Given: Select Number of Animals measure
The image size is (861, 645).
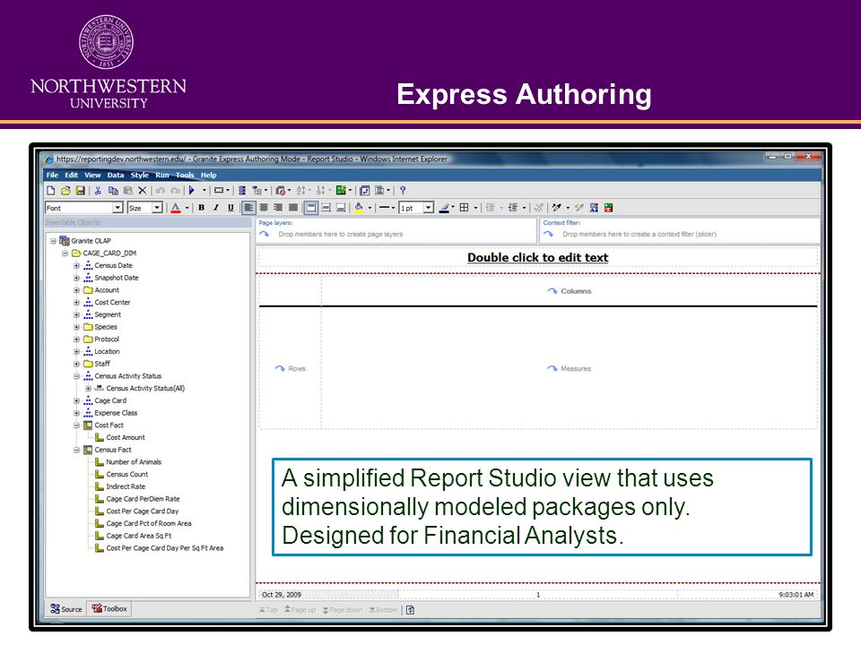Looking at the screenshot, I should (x=134, y=462).
